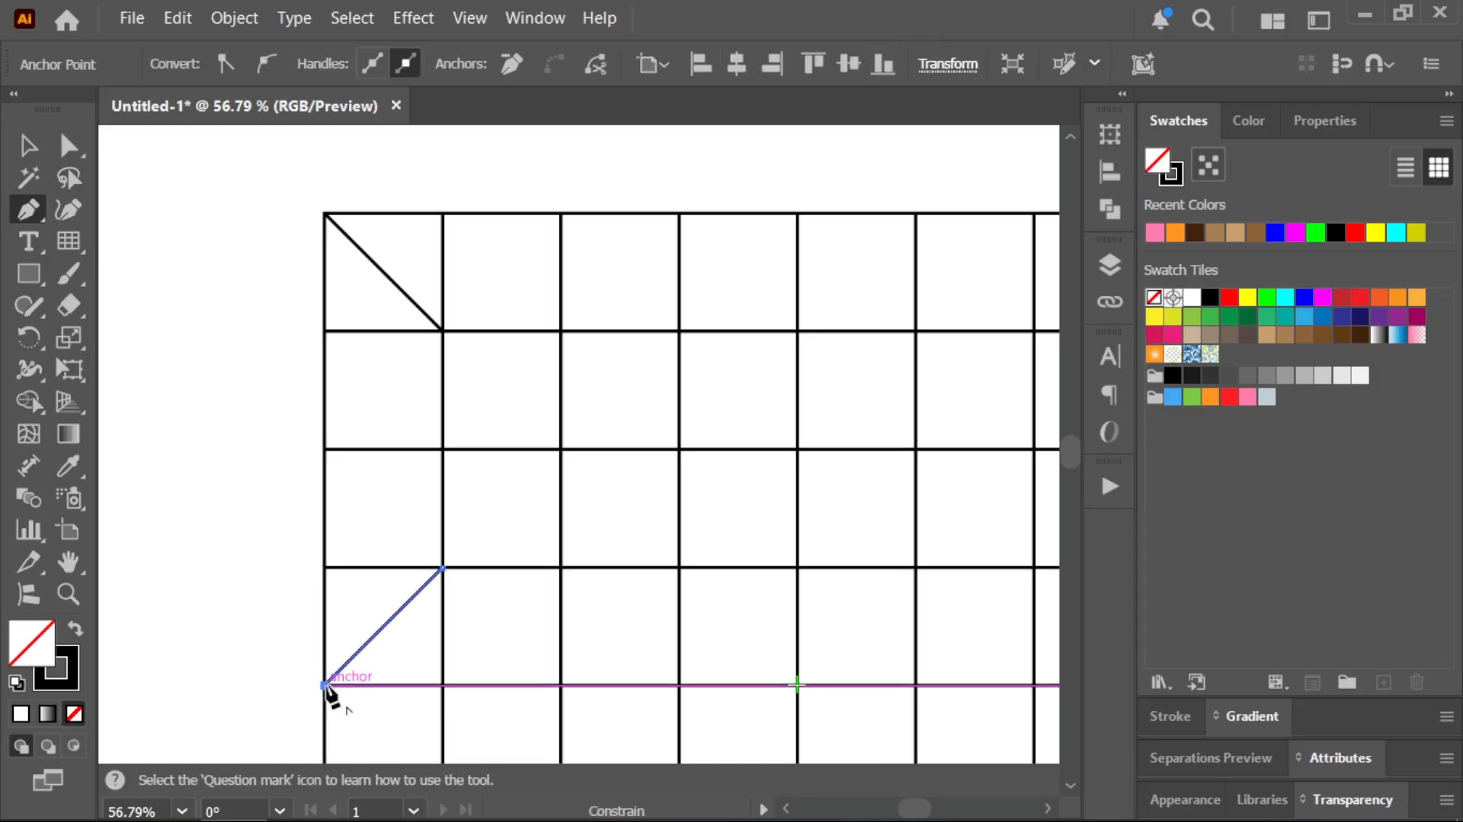Set fill to Gradient mode

pyautogui.click(x=47, y=714)
